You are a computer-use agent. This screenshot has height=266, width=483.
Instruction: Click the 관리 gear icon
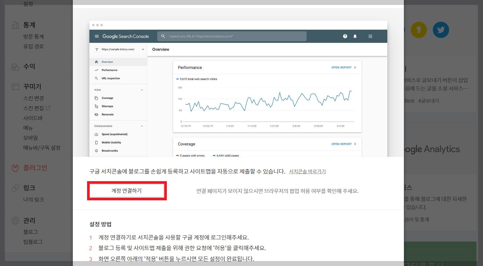point(15,220)
